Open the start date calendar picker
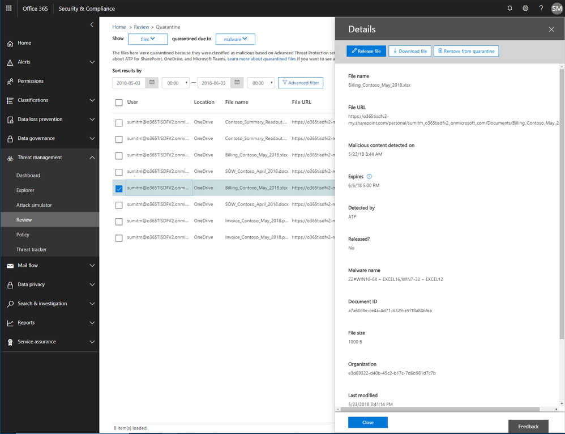Viewport: 565px width, 434px height. [x=152, y=83]
